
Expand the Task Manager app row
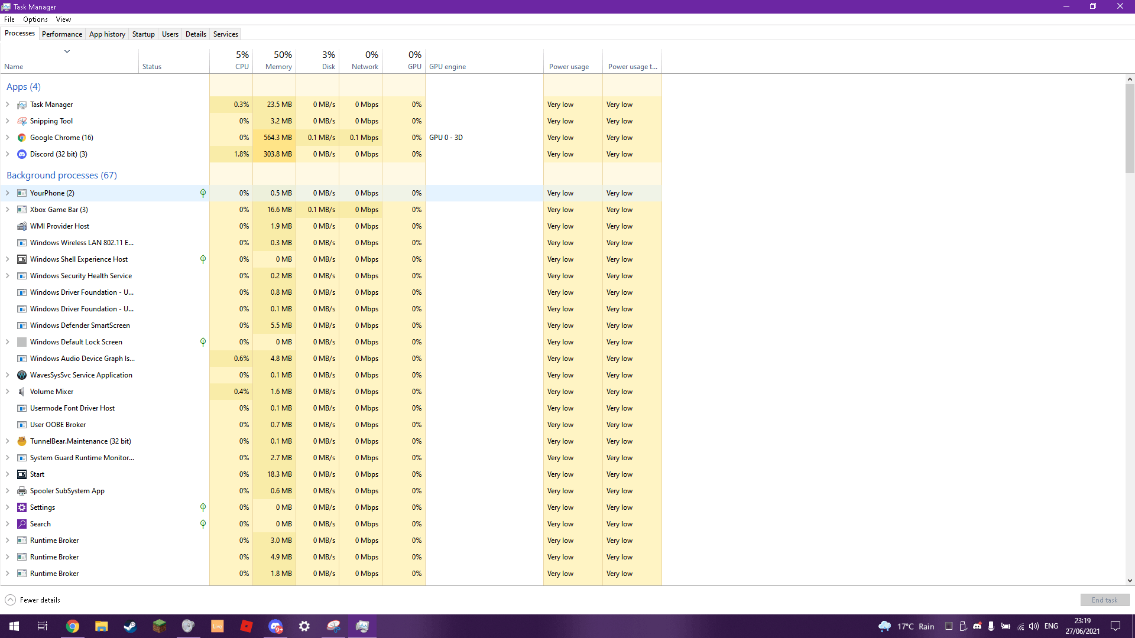click(7, 105)
